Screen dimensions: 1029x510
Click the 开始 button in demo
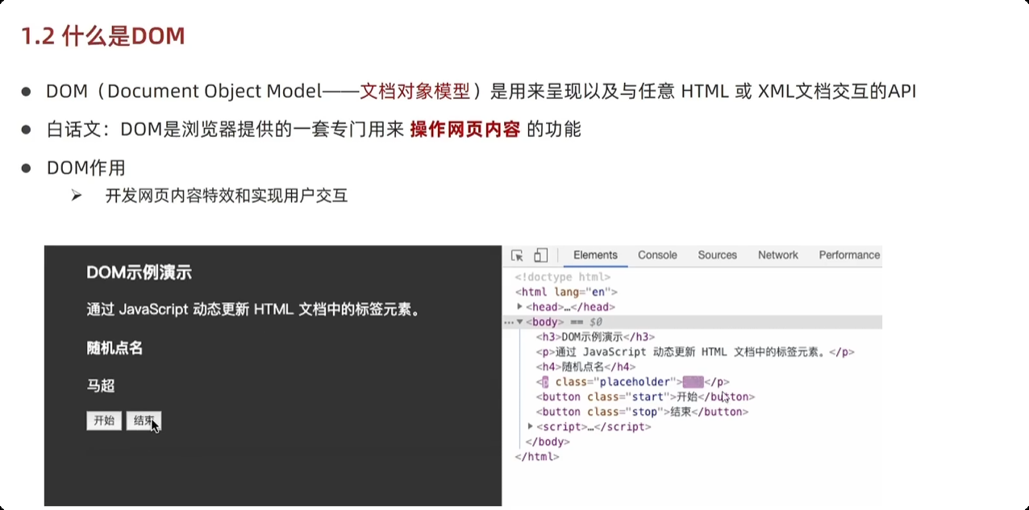(104, 421)
